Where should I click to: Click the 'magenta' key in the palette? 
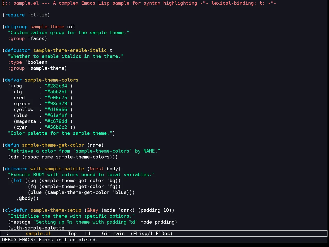26,121
